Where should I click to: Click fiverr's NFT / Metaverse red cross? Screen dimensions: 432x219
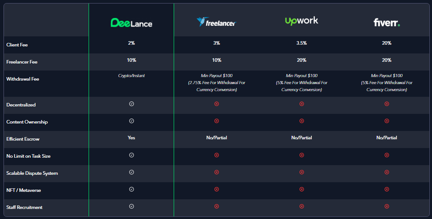pos(387,189)
